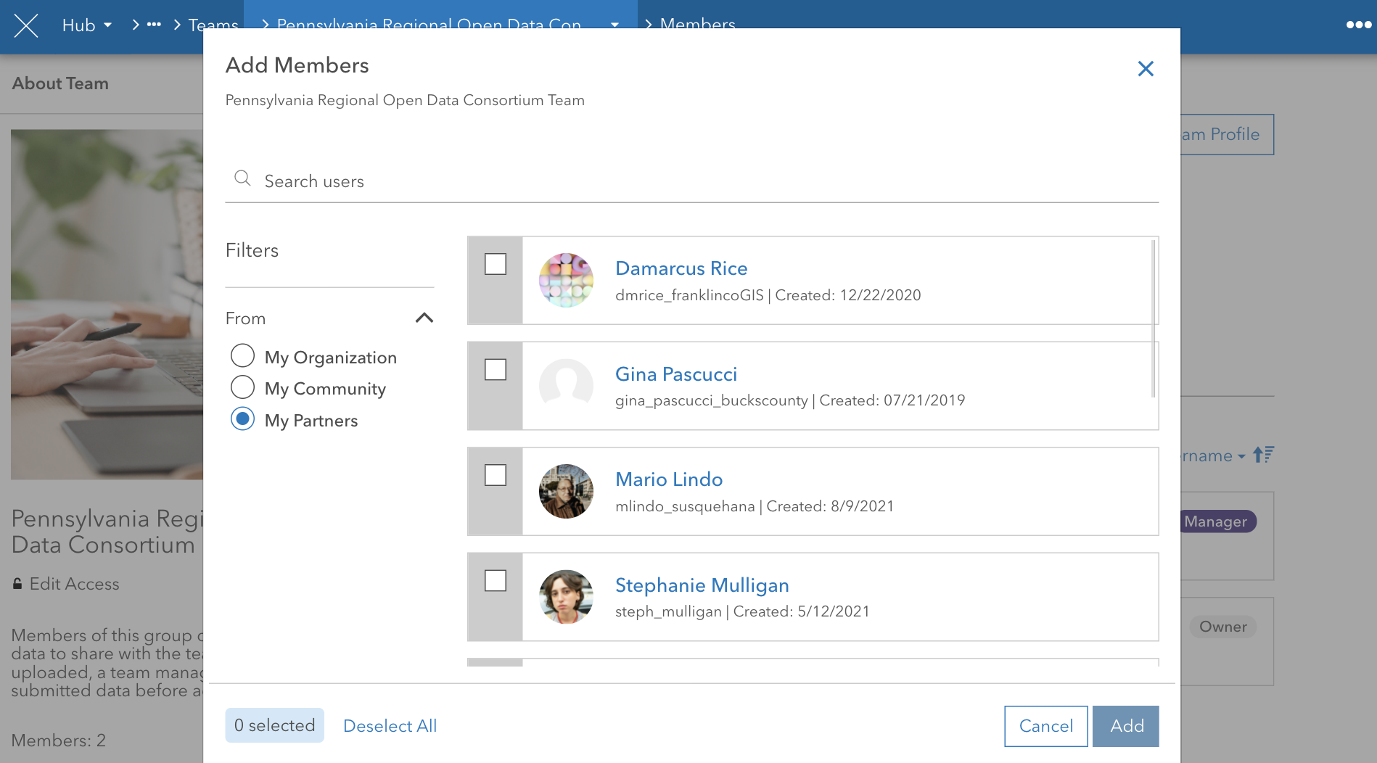The image size is (1377, 763).
Task: Check Stephanie Mulligan's selection checkbox
Action: [x=495, y=580]
